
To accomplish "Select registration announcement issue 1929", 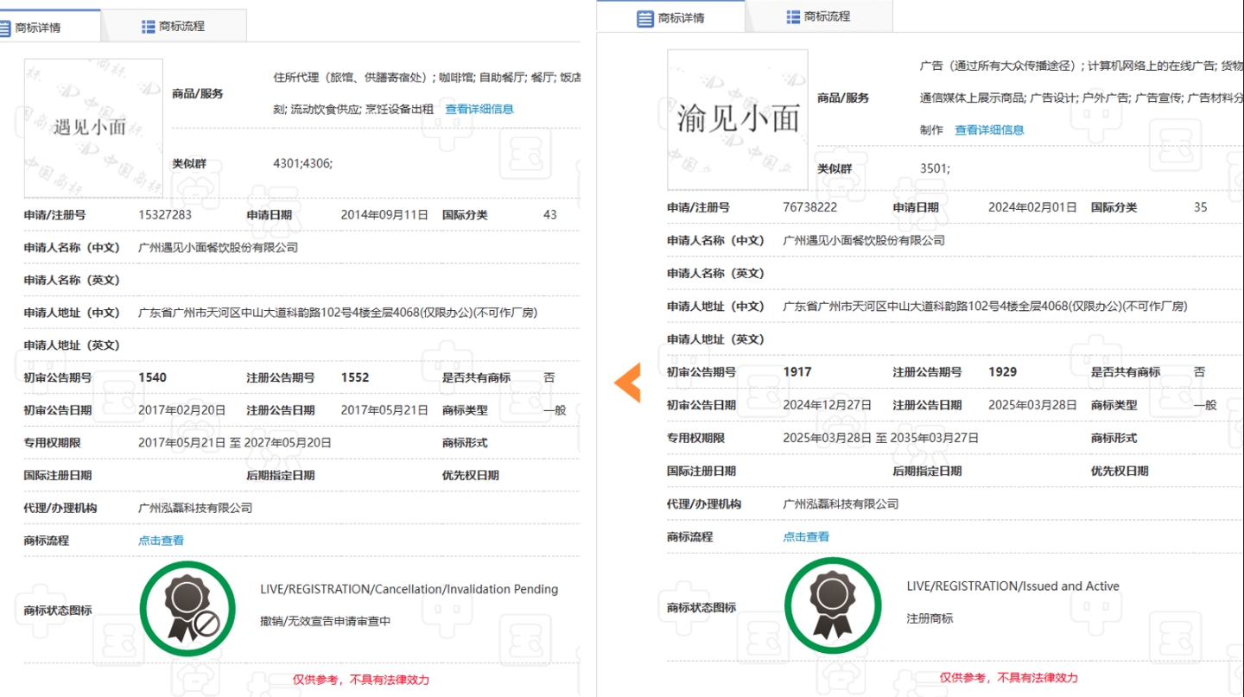I will click(1003, 371).
